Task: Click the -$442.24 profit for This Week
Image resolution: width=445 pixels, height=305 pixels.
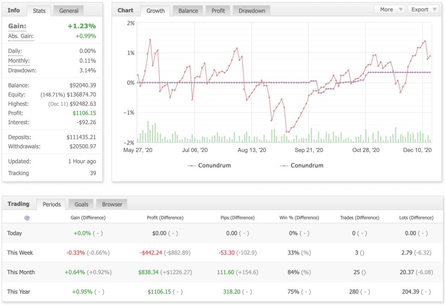Action: click(151, 253)
